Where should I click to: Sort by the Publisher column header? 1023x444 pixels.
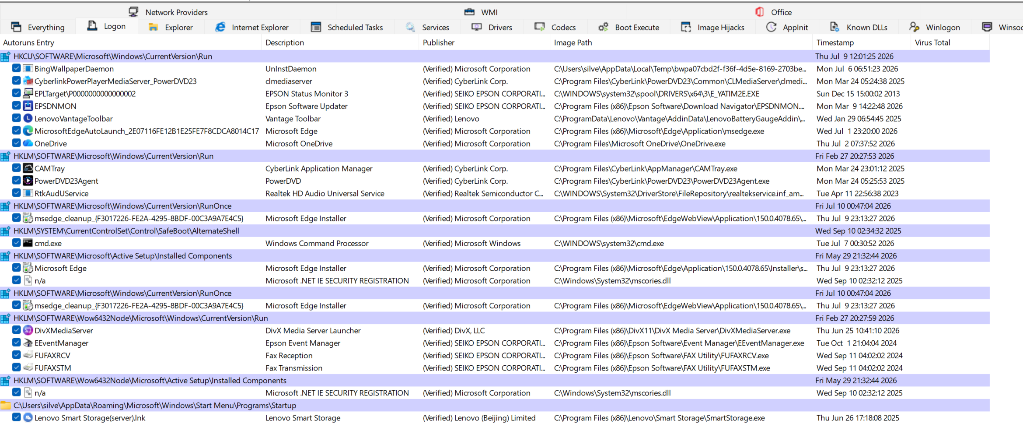(484, 42)
